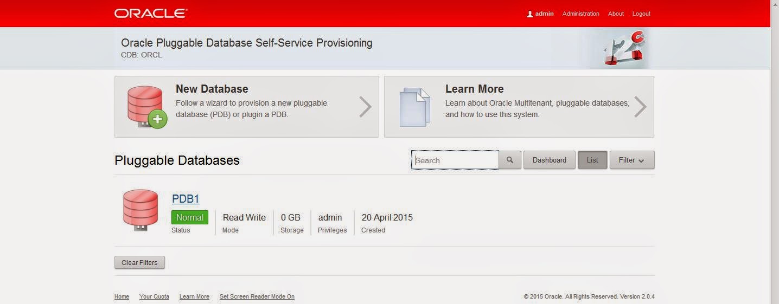Open the Filter dropdown
The height and width of the screenshot is (304, 779).
coord(632,160)
